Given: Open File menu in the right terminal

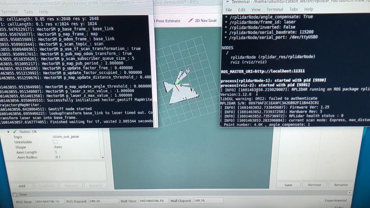Looking at the screenshot, I should [229, 10].
